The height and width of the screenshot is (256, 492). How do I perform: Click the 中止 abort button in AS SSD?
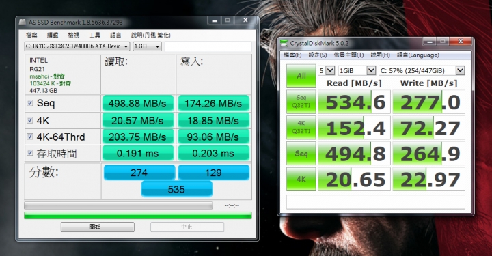pos(187,227)
